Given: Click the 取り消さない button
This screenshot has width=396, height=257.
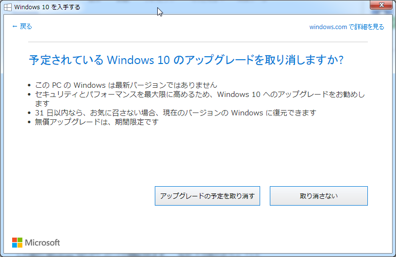Looking at the screenshot, I should [x=319, y=196].
